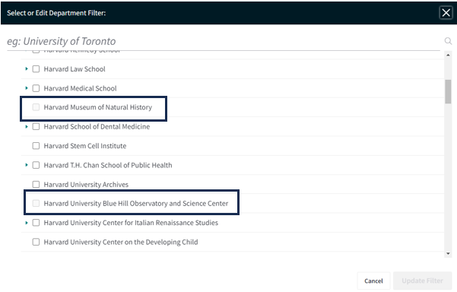This screenshot has width=457, height=292.
Task: Check Harvard University Archives box
Action: pos(36,185)
